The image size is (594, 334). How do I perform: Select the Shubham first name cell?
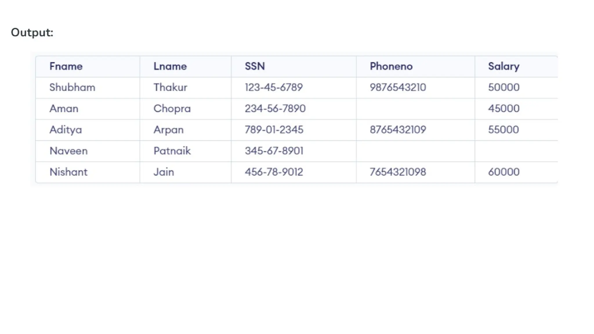tap(72, 87)
